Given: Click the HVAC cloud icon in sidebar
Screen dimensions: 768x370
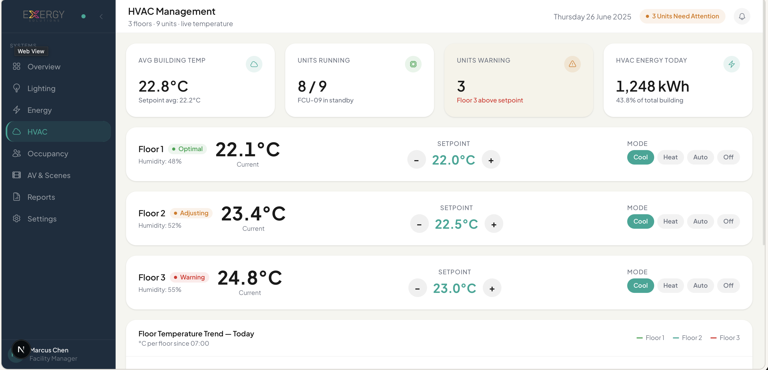Looking at the screenshot, I should (17, 131).
